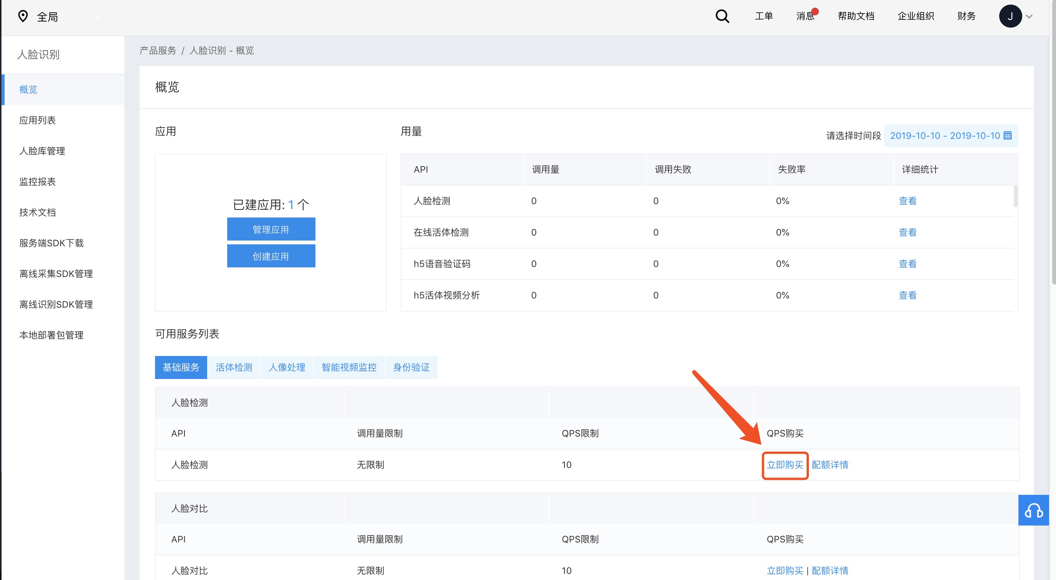
Task: Open 消息 notifications with red dot
Action: coord(805,16)
